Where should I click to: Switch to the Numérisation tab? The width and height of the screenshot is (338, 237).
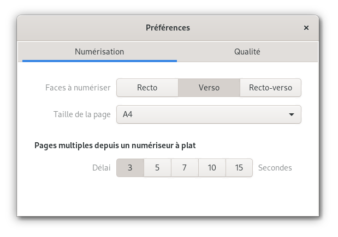click(99, 52)
